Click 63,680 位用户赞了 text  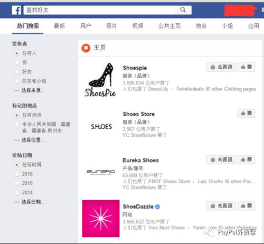pos(143,175)
